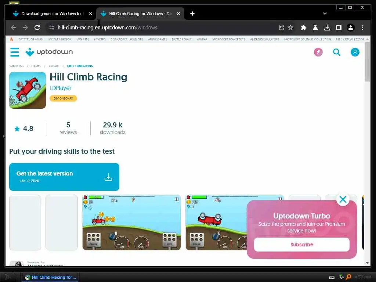Click the Dev Onboard badge
Viewport: 376px width, 282px height.
pyautogui.click(x=63, y=98)
